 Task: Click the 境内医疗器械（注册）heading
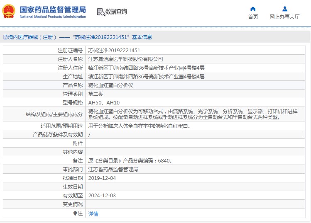point(32,37)
